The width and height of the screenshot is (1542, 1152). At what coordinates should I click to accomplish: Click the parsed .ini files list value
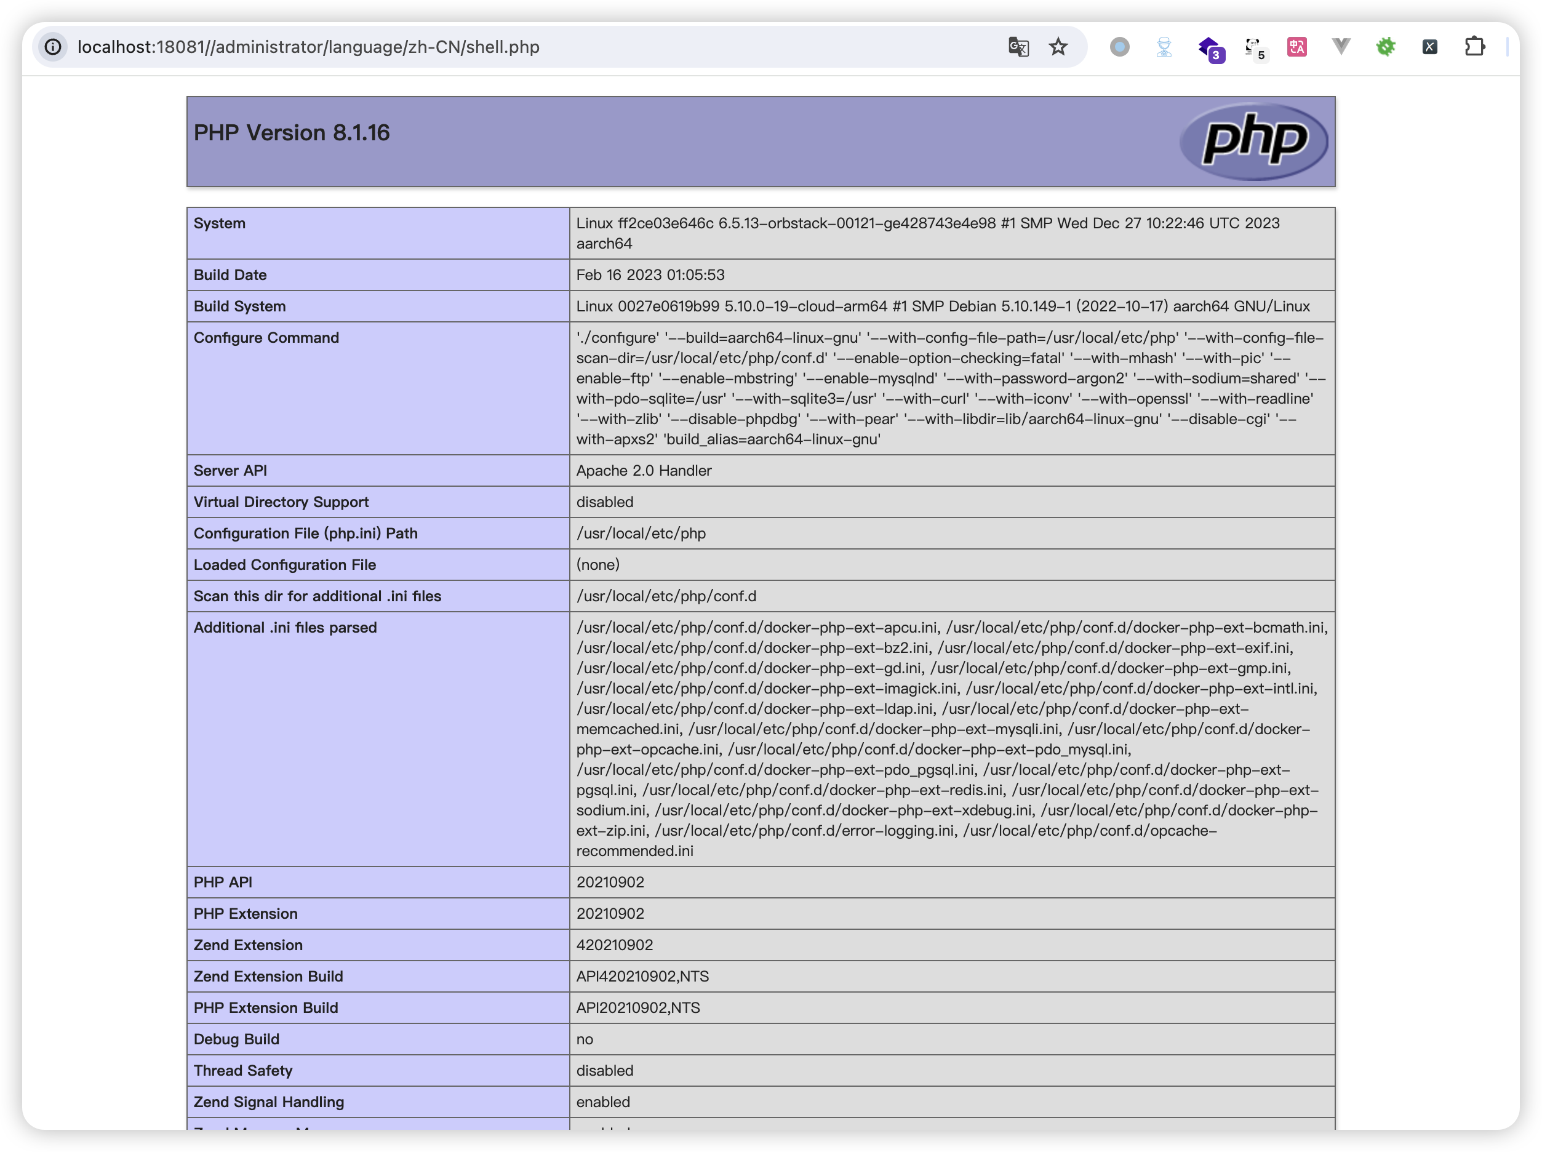click(951, 739)
